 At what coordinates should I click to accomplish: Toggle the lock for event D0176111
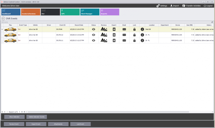(134, 40)
